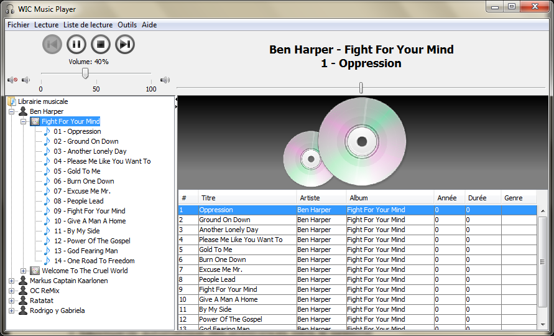Collapse the Ben Harper artist node
The image size is (554, 336).
(x=12, y=111)
